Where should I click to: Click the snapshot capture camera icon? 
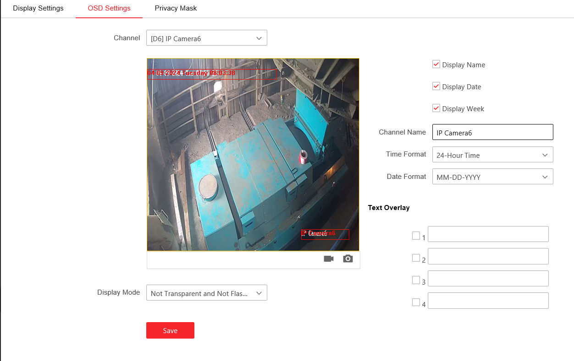pos(348,259)
